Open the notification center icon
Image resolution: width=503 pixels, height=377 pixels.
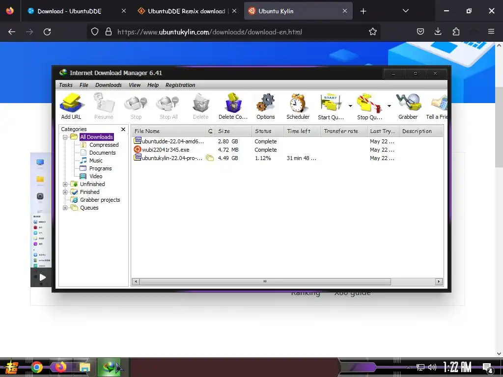click(x=487, y=367)
